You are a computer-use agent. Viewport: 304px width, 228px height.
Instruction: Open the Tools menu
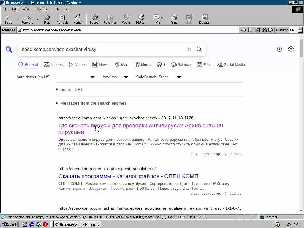click(55, 9)
